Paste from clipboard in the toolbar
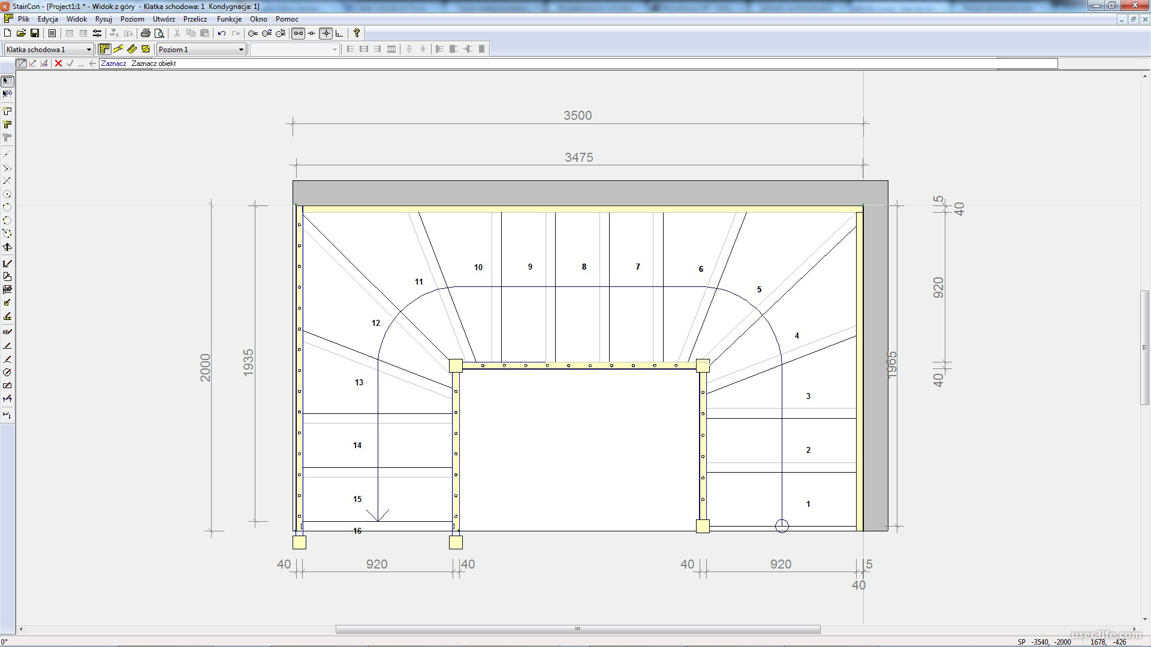The width and height of the screenshot is (1151, 647). click(204, 34)
